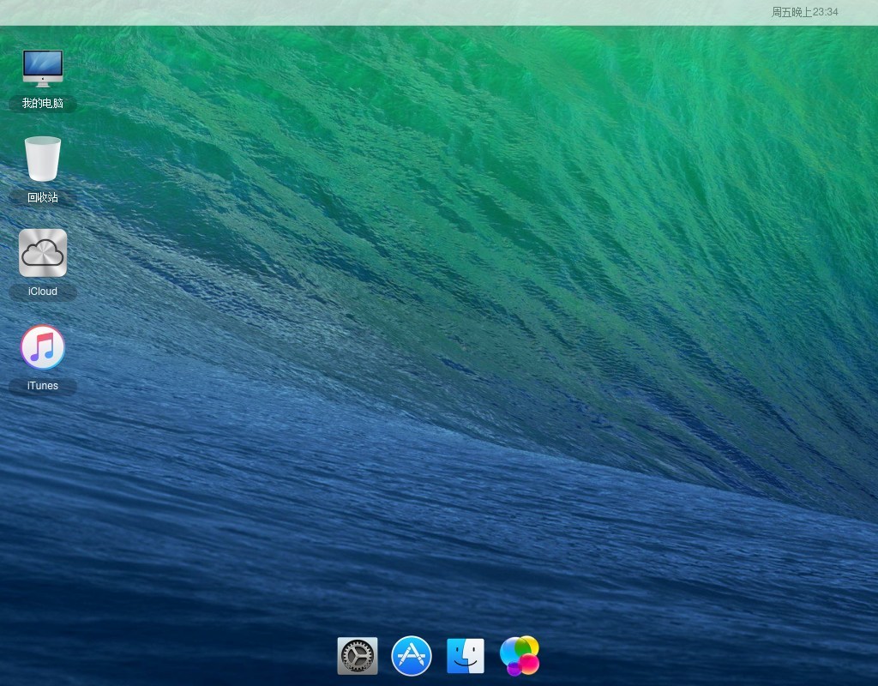
Task: Click the empty menu bar left of clock
Action: point(429,12)
